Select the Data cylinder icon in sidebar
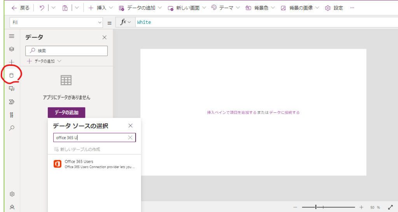 [x=11, y=76]
